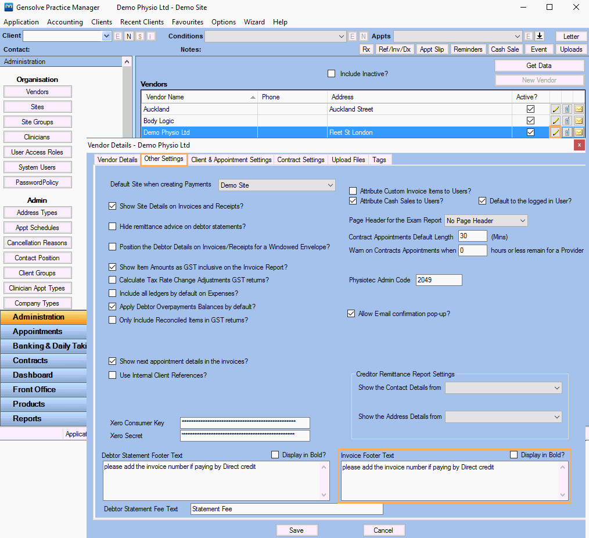
Task: Switch to Upload Files tab
Action: pos(348,160)
